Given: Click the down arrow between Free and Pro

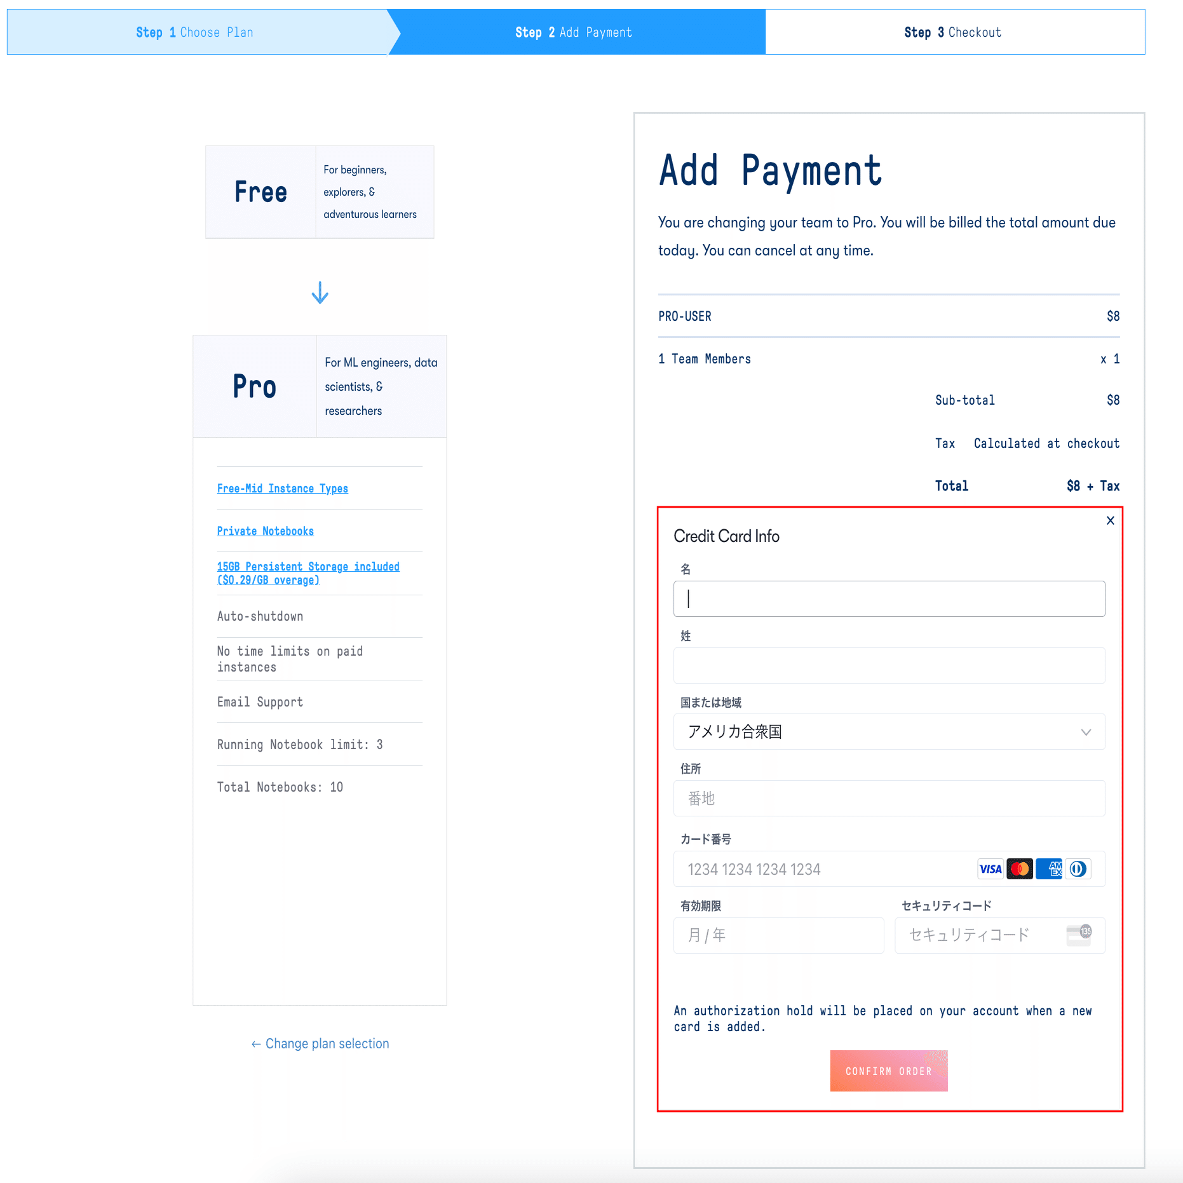Looking at the screenshot, I should (x=320, y=292).
